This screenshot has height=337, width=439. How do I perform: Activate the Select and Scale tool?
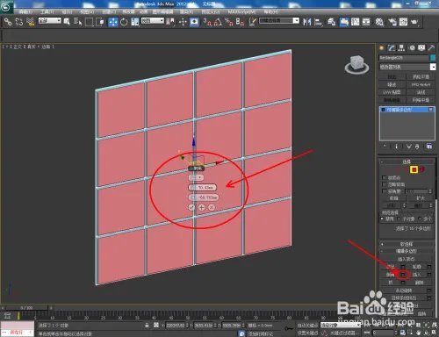click(135, 22)
